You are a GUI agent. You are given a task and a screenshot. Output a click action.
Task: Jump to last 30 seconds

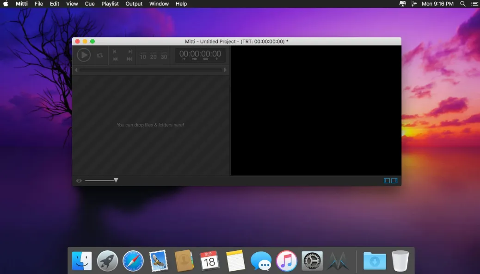click(164, 56)
